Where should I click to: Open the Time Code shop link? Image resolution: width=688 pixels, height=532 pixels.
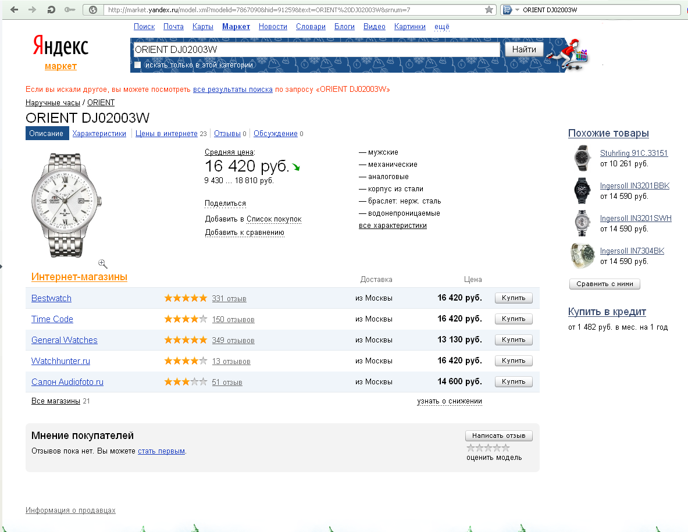pos(52,319)
